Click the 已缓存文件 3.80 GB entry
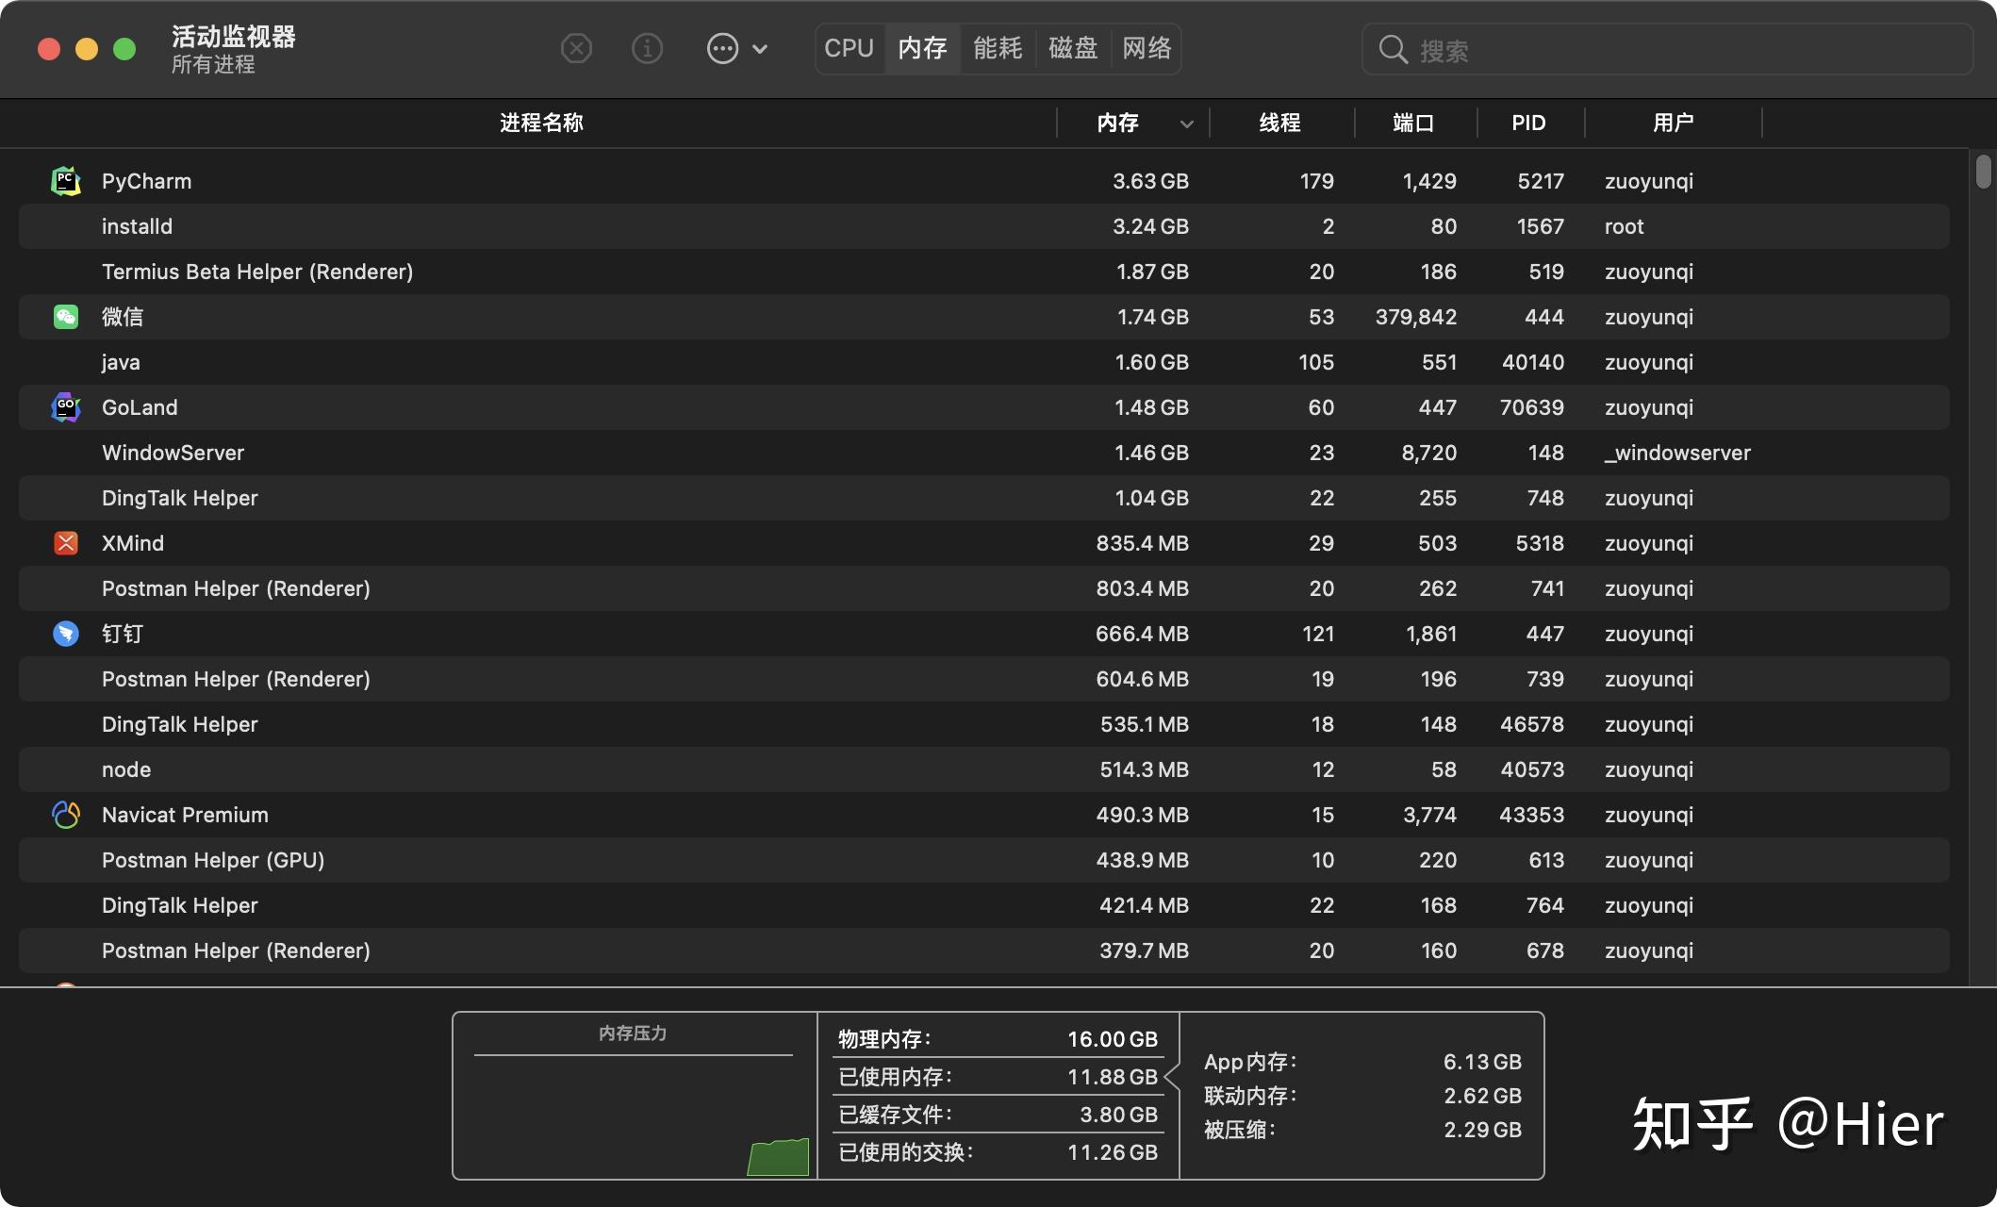The image size is (1997, 1207). tap(998, 1115)
